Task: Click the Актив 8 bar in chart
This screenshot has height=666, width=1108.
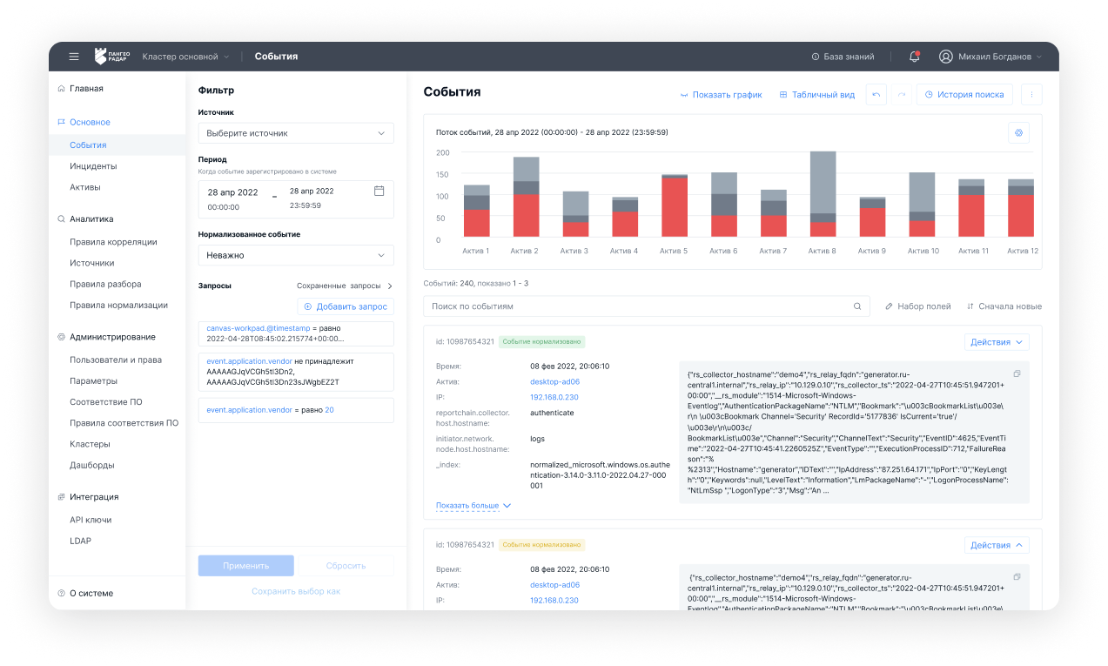Action: click(823, 193)
